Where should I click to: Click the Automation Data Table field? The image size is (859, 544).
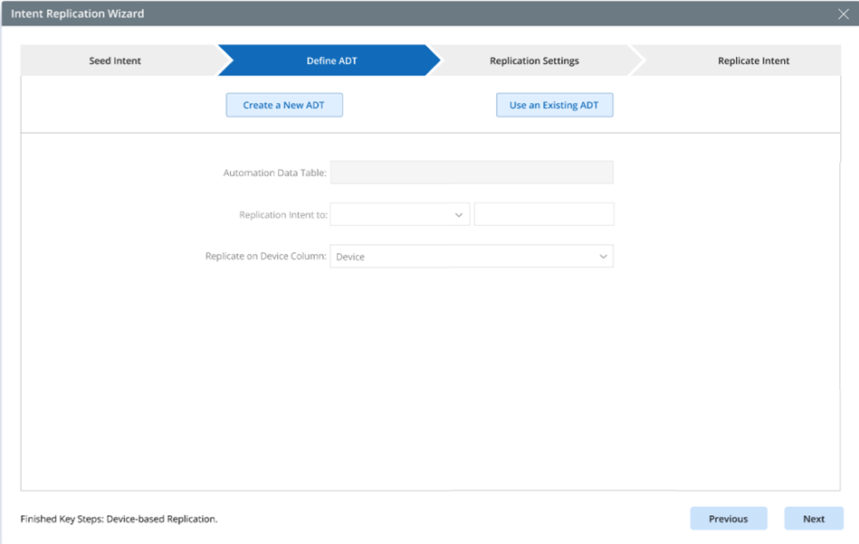pyautogui.click(x=472, y=173)
